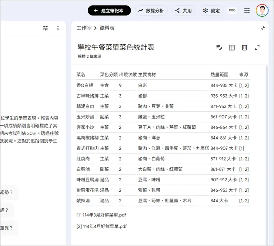
Task: Click 根據 2 個來源 text
Action: tap(90, 56)
